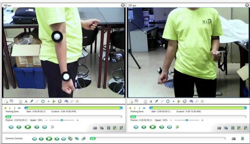The height and width of the screenshot is (144, 250).
Task: Select the chronometer tool in 101.avi toolbar
Action: coord(185,101)
